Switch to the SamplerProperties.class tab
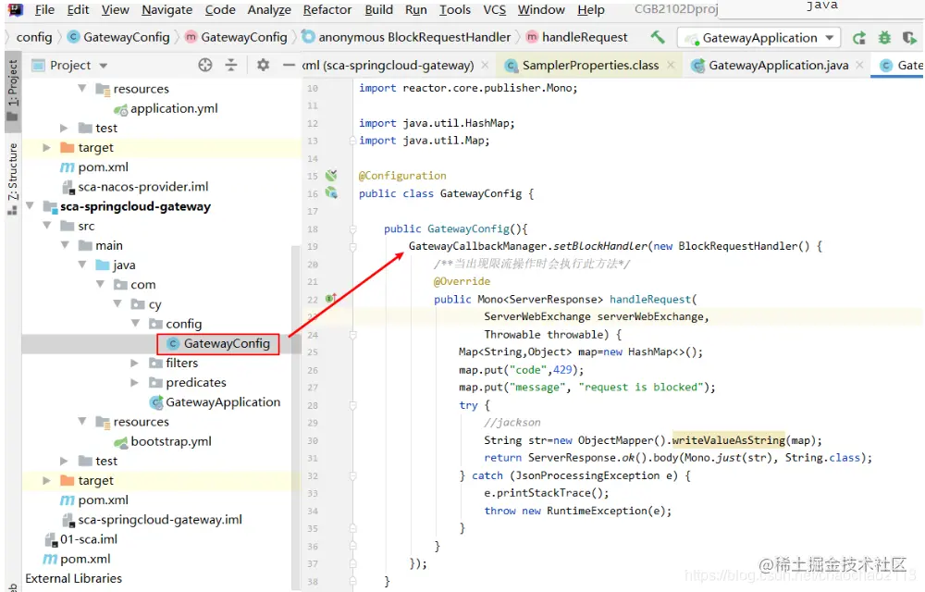This screenshot has height=592, width=925. coord(590,66)
